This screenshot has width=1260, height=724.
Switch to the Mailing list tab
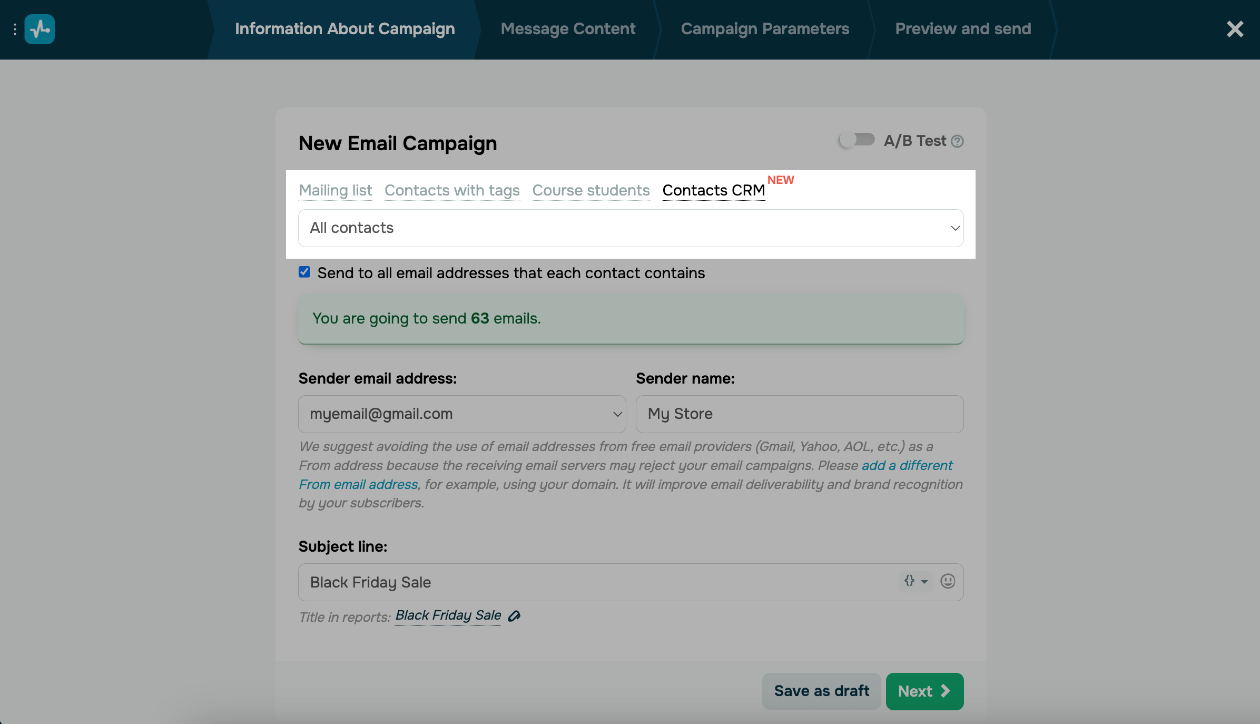click(x=335, y=190)
